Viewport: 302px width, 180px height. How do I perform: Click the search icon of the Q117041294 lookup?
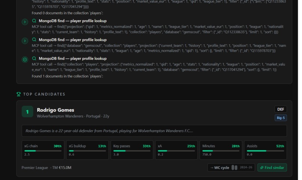[34, 58]
